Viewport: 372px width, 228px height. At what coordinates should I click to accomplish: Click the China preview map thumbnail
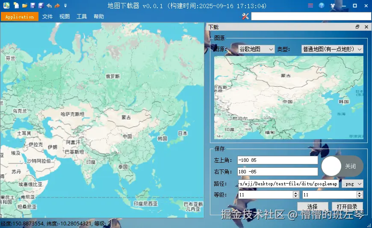pyautogui.click(x=289, y=98)
